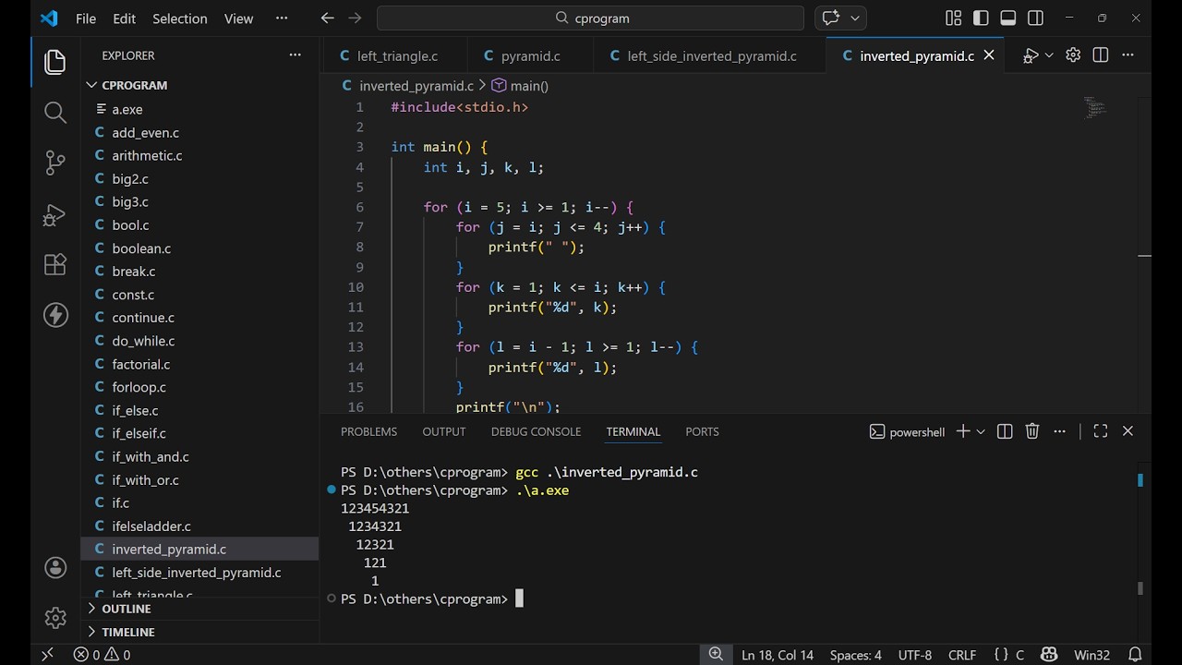The image size is (1182, 665).
Task: Click the lightning bolt activity bar icon
Action: pyautogui.click(x=55, y=315)
